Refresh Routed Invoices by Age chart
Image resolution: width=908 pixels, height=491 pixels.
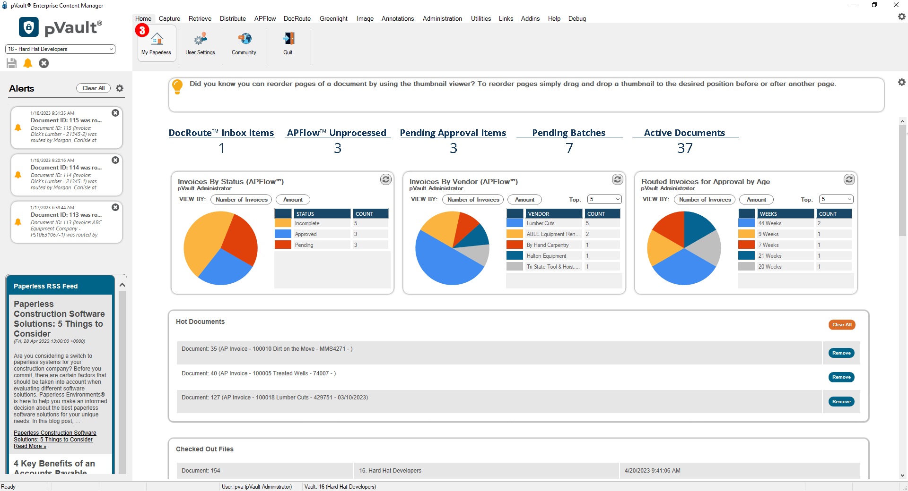[x=849, y=179]
